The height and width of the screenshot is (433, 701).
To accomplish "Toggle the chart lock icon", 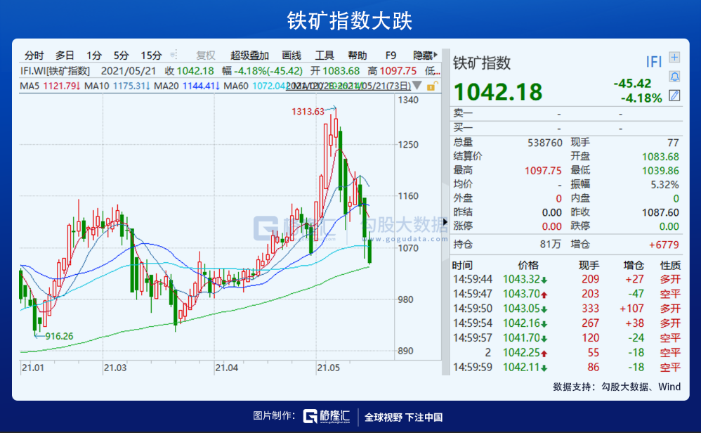I will [432, 86].
